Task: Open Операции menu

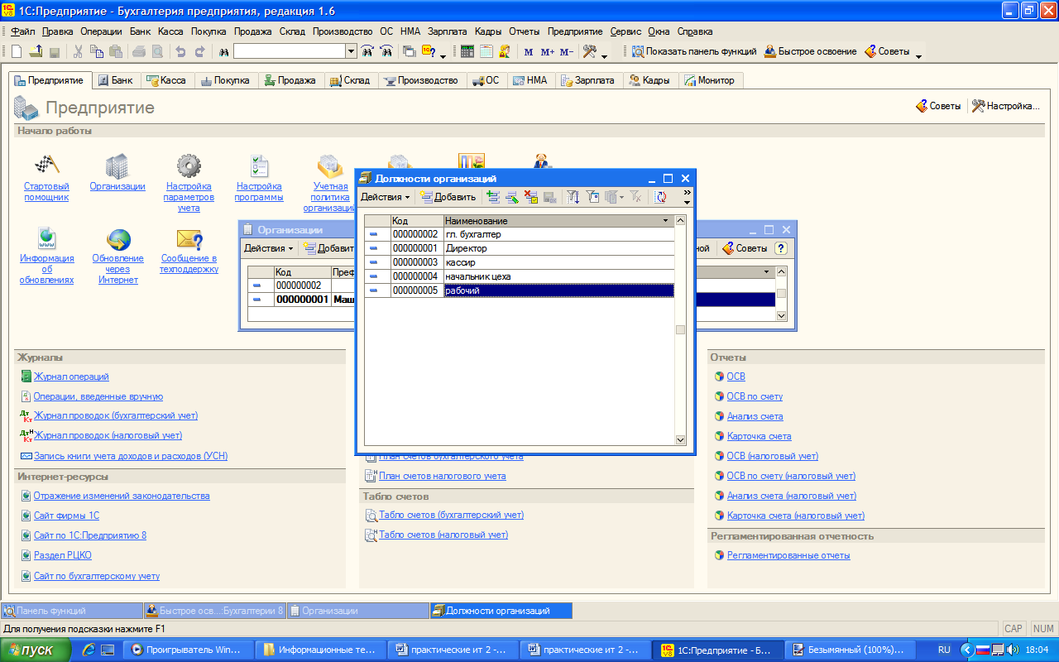Action: [102, 31]
